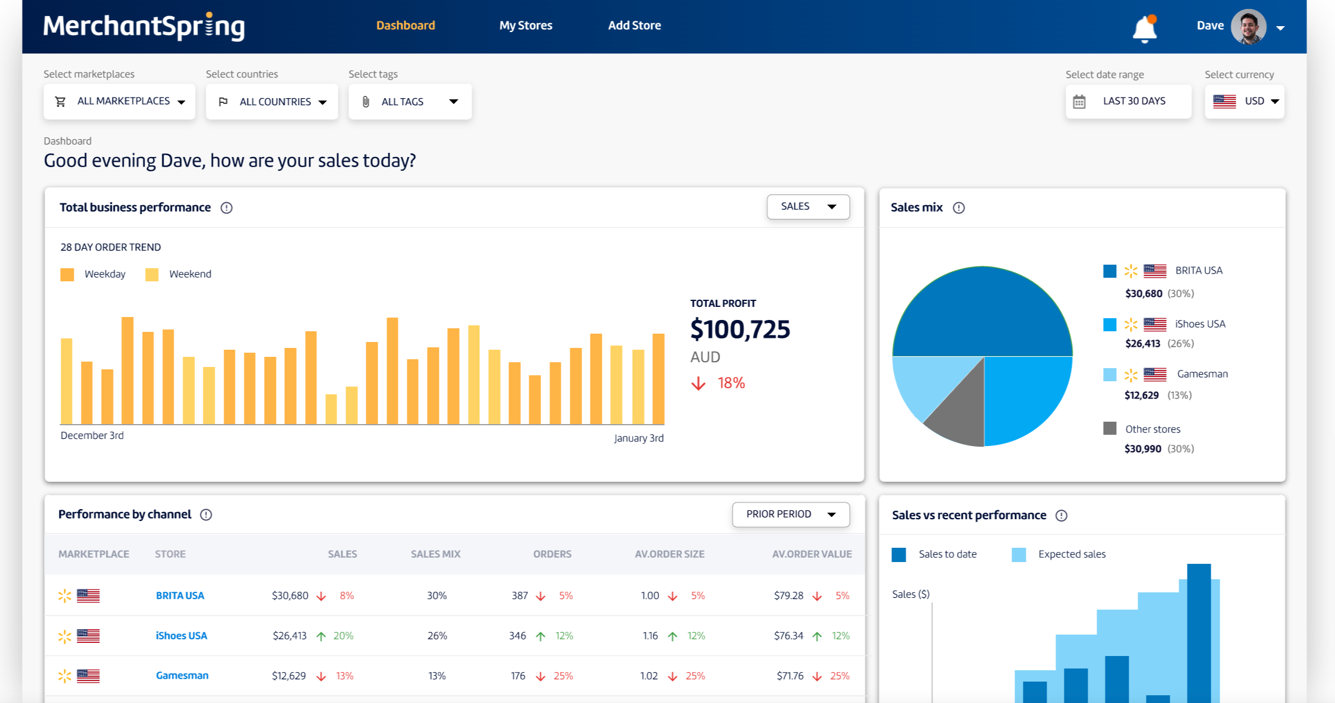Open the USD currency dropdown
This screenshot has width=1335, height=703.
pyautogui.click(x=1245, y=102)
